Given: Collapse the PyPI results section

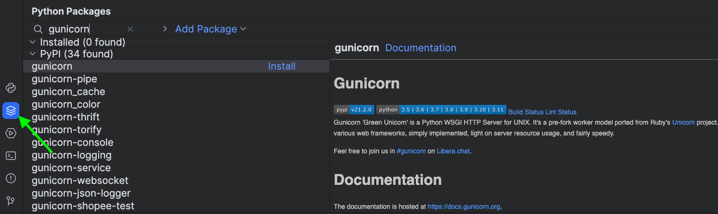Looking at the screenshot, I should point(33,54).
